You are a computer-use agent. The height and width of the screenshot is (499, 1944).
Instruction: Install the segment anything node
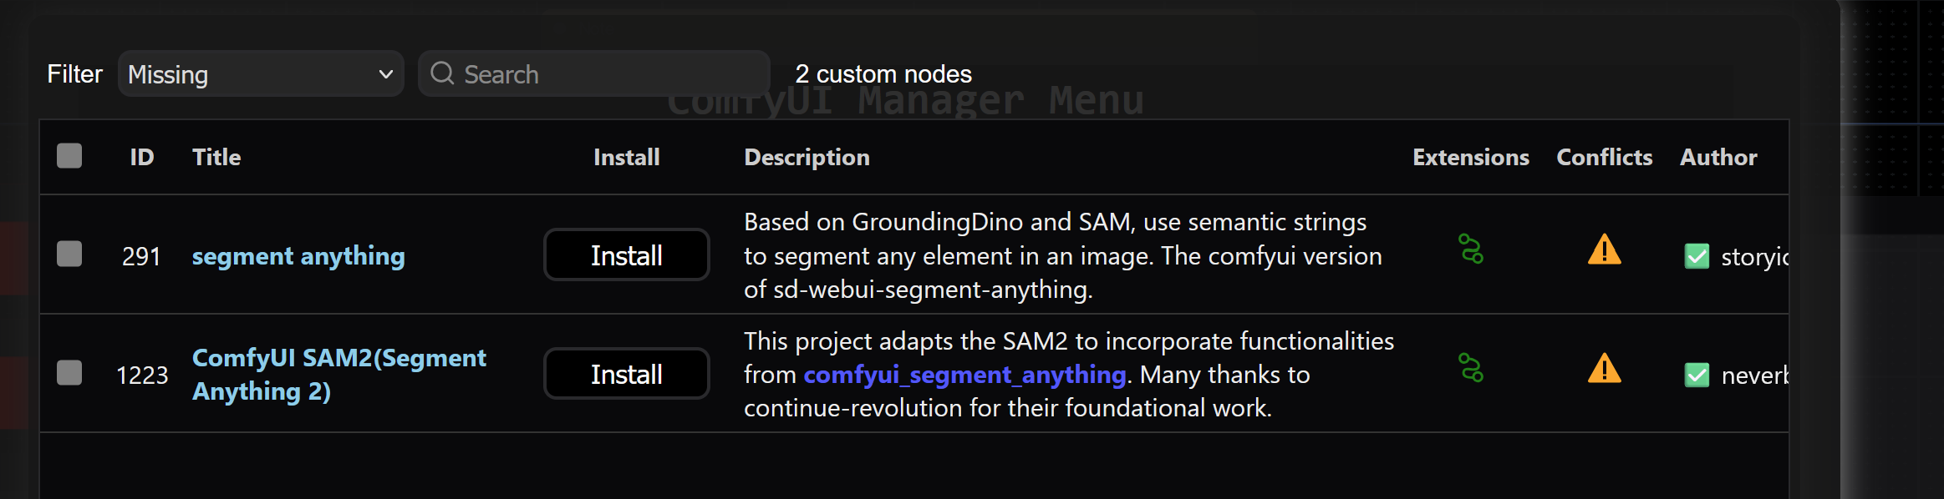tap(626, 255)
